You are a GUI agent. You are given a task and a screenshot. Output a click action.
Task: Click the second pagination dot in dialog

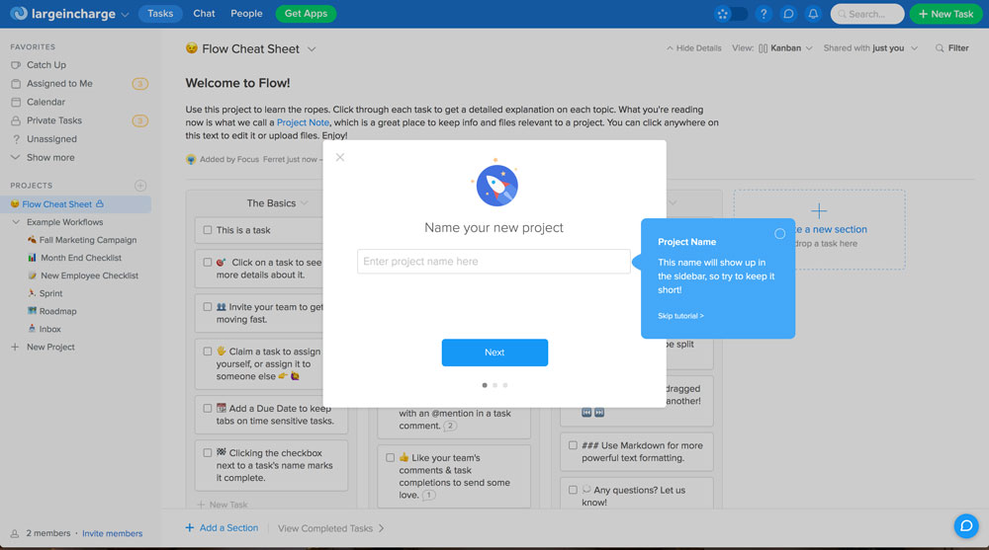[495, 385]
